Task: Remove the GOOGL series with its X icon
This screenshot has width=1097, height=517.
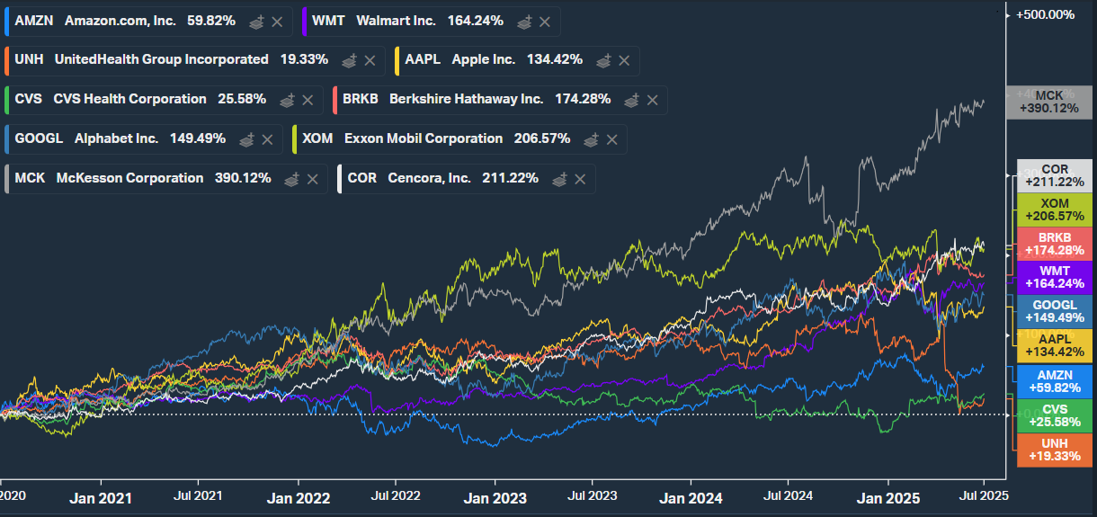Action: 268,139
